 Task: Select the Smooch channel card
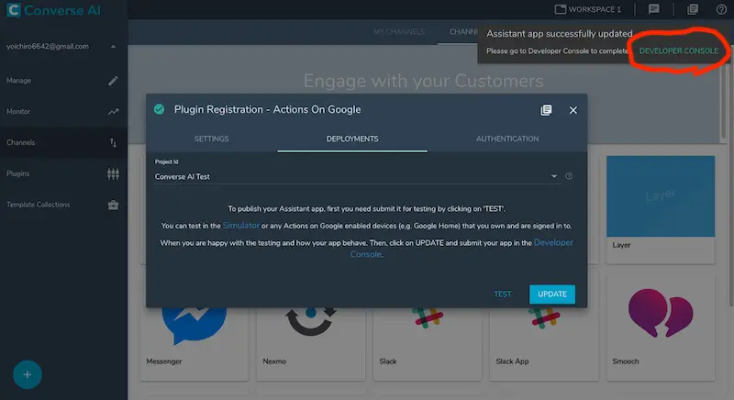pos(661,327)
